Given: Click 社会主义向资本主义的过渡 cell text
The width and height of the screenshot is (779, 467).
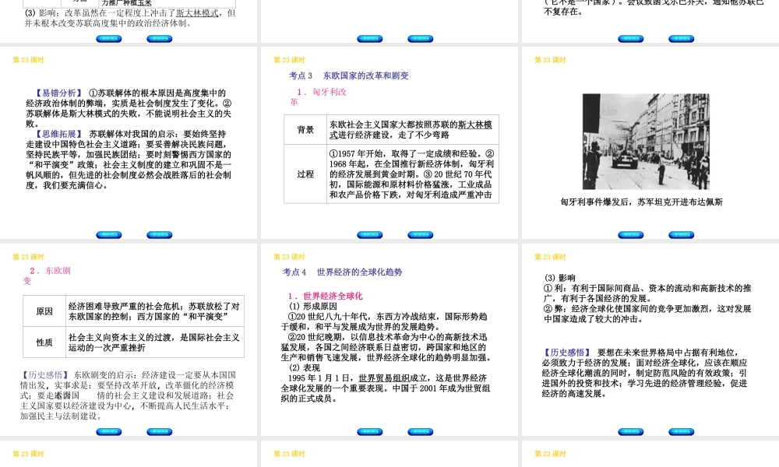Looking at the screenshot, I should pyautogui.click(x=154, y=342).
